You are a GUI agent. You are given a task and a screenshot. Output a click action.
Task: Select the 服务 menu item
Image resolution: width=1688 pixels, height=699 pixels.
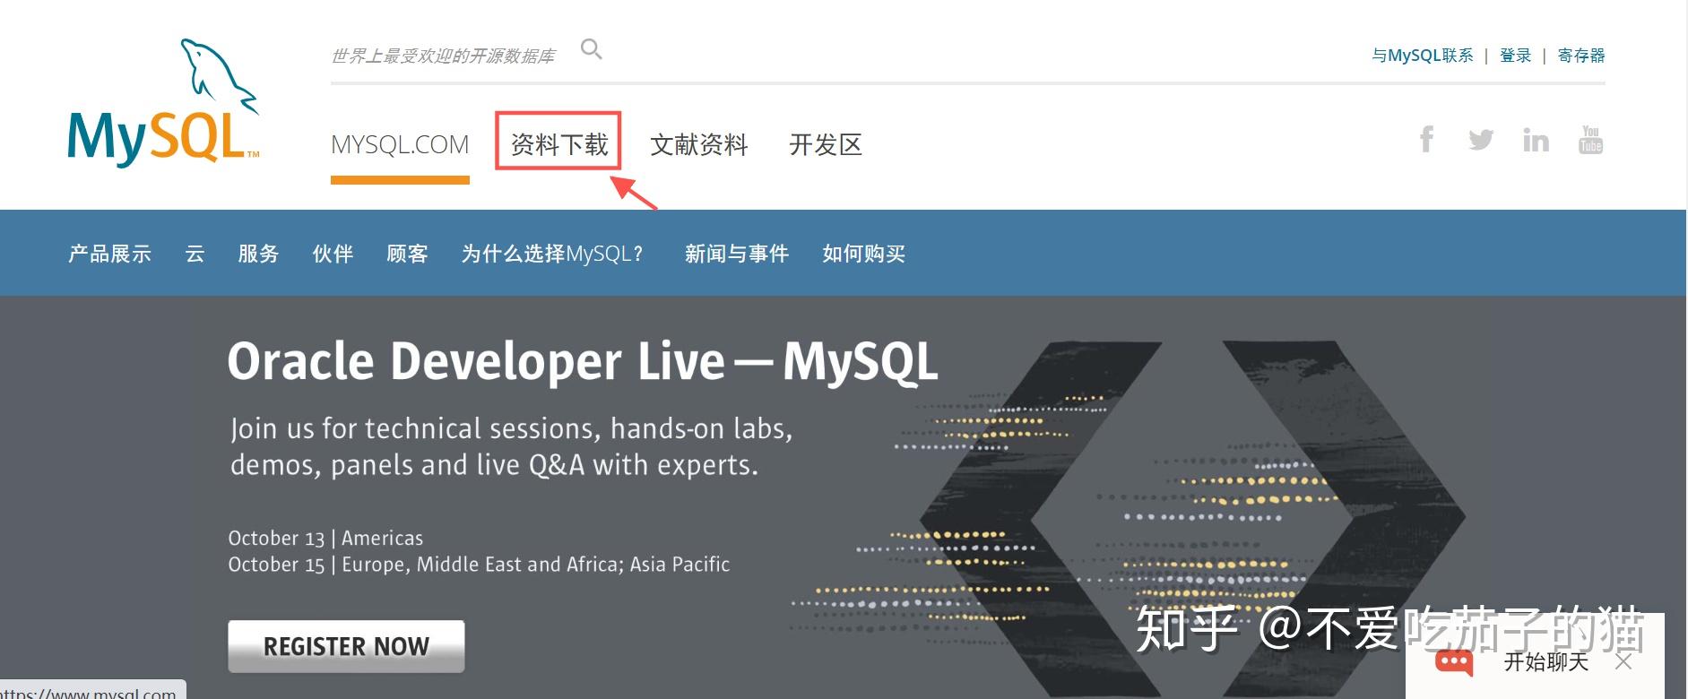click(x=258, y=254)
